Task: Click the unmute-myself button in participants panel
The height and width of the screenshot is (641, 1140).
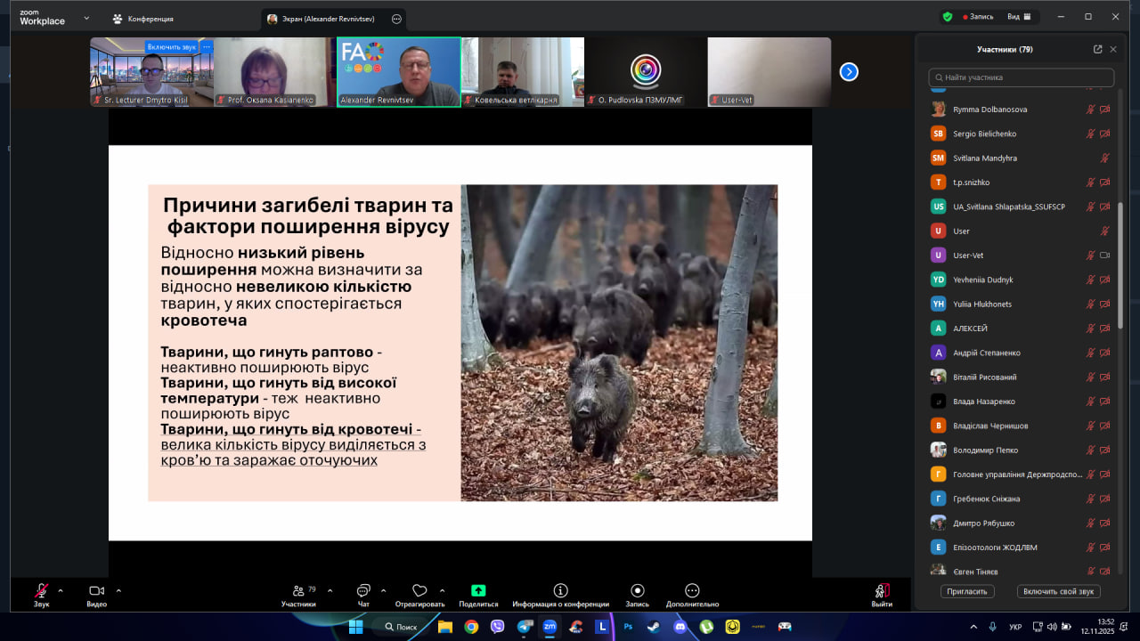Action: click(1058, 591)
